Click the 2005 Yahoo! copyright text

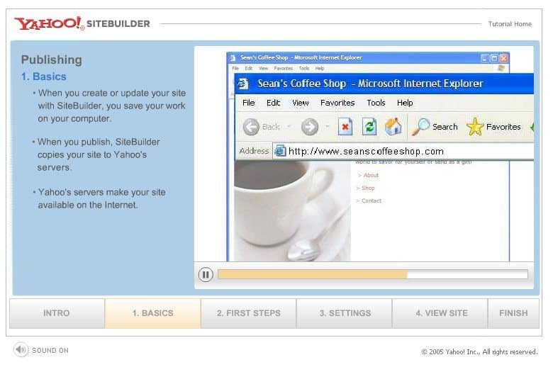[480, 351]
